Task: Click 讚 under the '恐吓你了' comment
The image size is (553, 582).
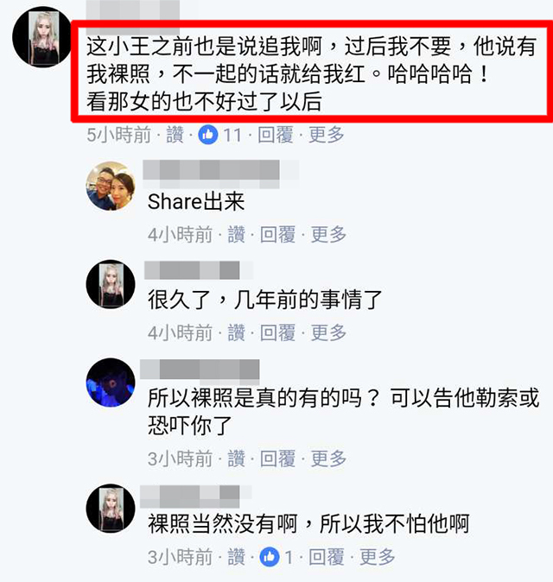Action: point(236,459)
